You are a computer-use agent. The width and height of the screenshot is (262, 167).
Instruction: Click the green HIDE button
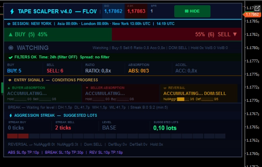pos(192,11)
